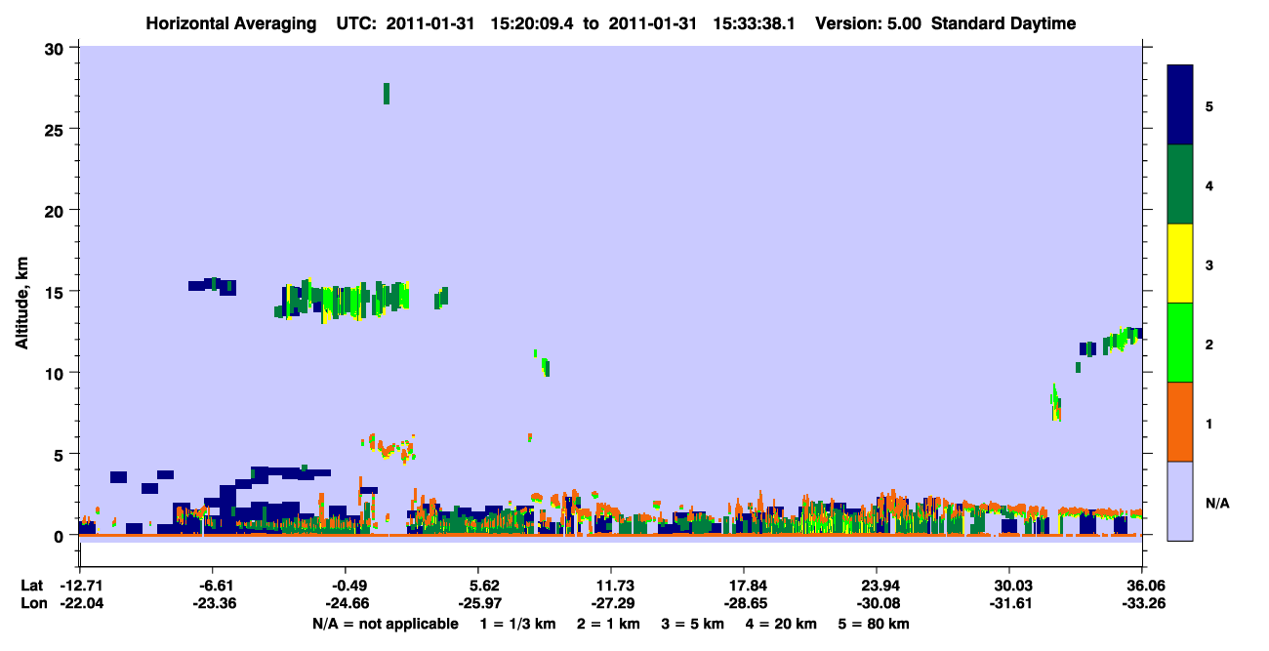Image resolution: width=1269 pixels, height=651 pixels.
Task: Click the y-axis tick label 0
Action: click(61, 535)
